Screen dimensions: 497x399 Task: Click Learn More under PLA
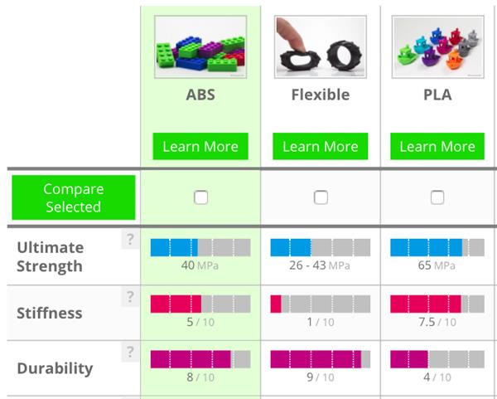click(x=437, y=147)
